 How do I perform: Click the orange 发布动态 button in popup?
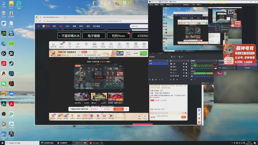pos(118,109)
